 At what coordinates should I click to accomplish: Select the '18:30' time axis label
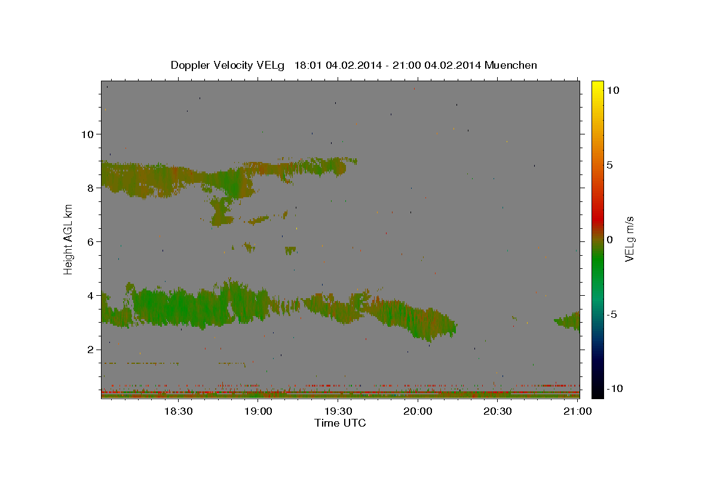click(x=178, y=411)
